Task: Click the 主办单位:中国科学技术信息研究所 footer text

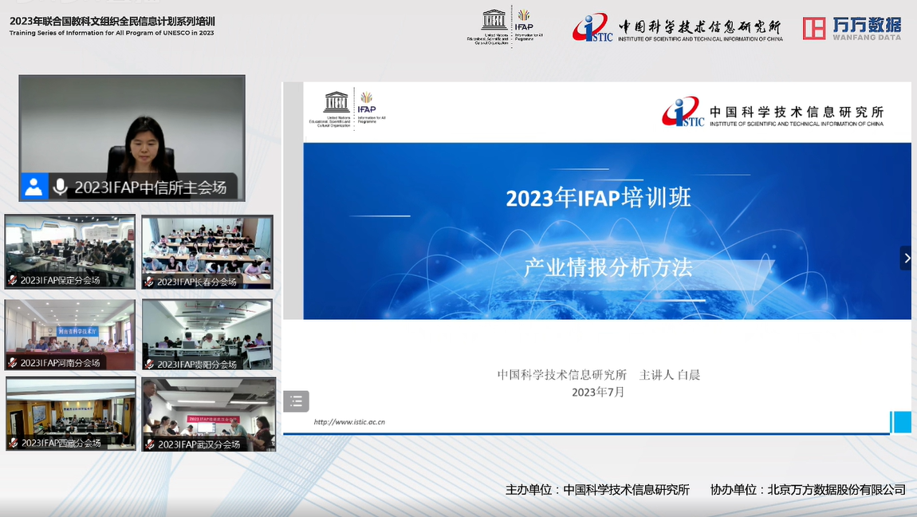Action: [598, 490]
